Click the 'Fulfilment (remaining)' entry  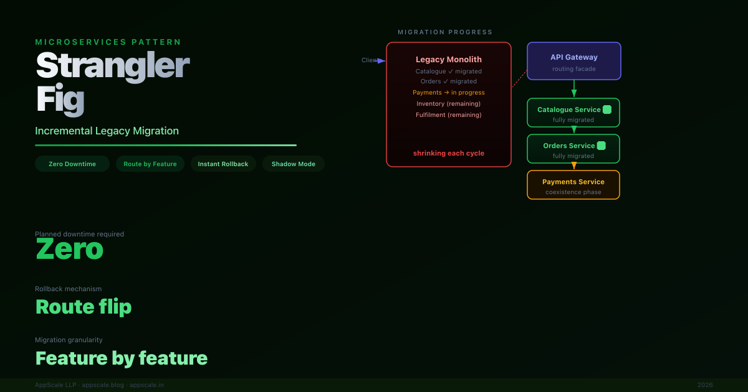click(448, 115)
